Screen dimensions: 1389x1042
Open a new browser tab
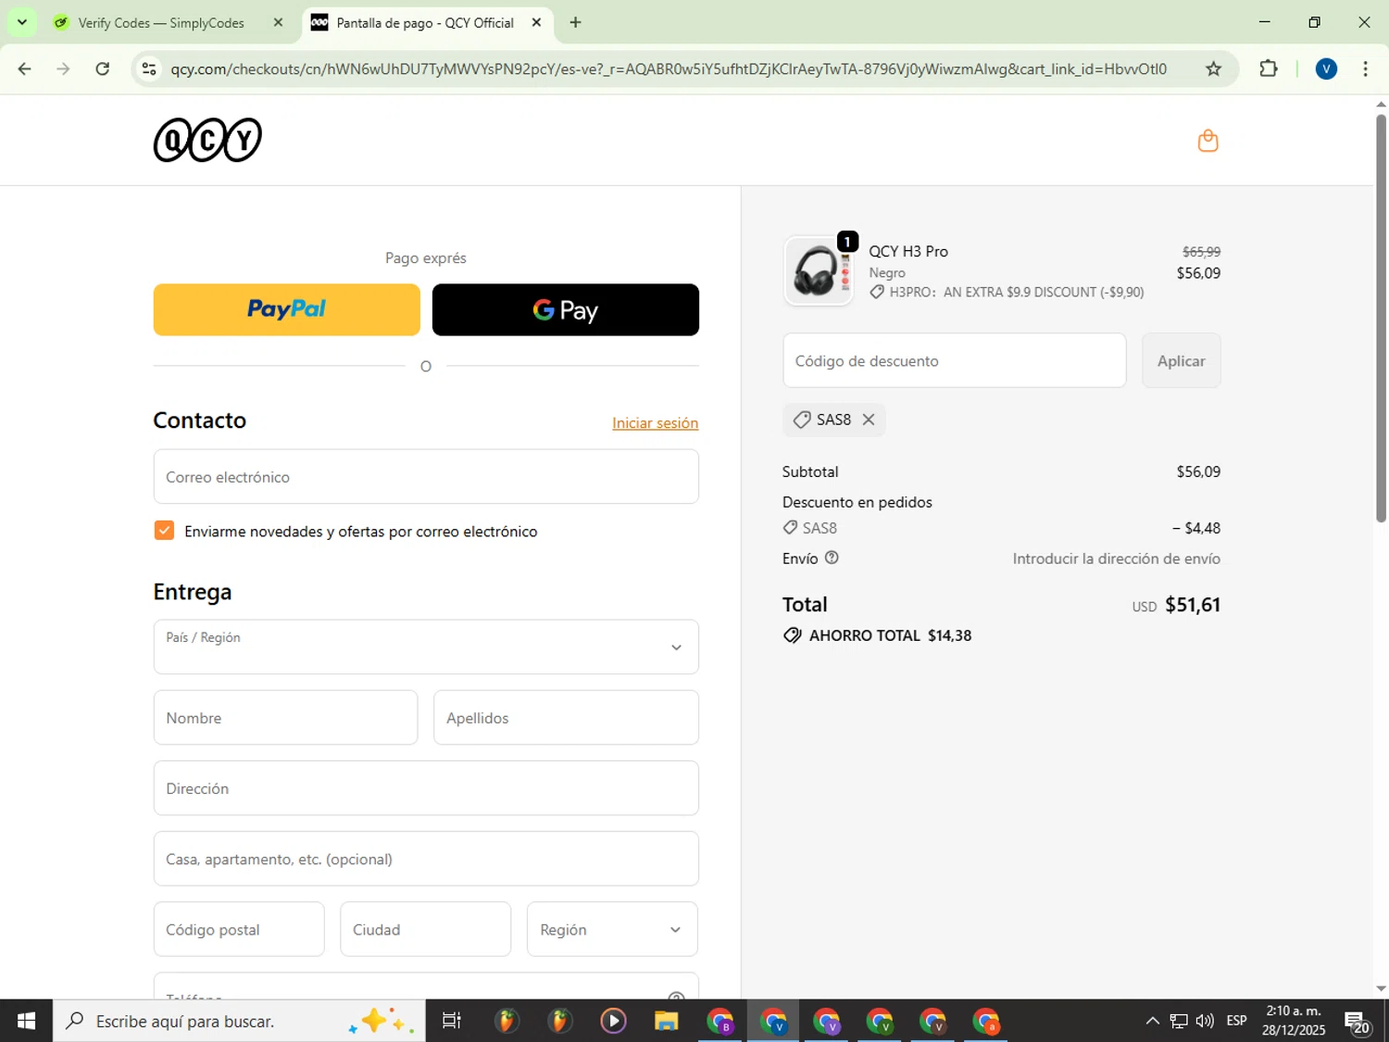pyautogui.click(x=575, y=22)
